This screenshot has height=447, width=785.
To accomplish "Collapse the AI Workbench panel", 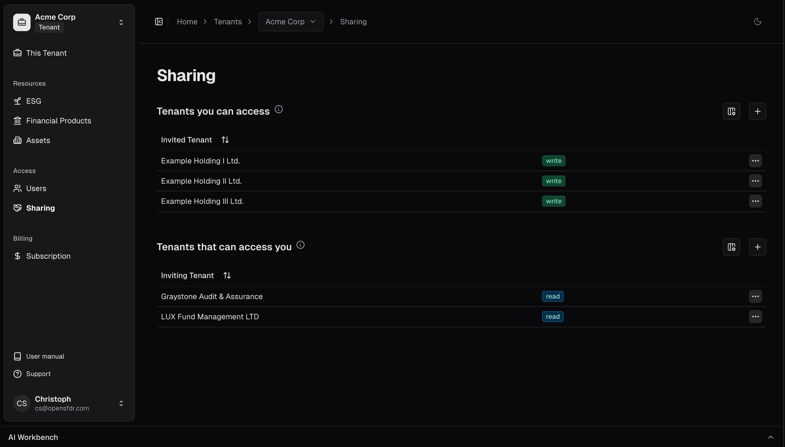I will coord(771,437).
